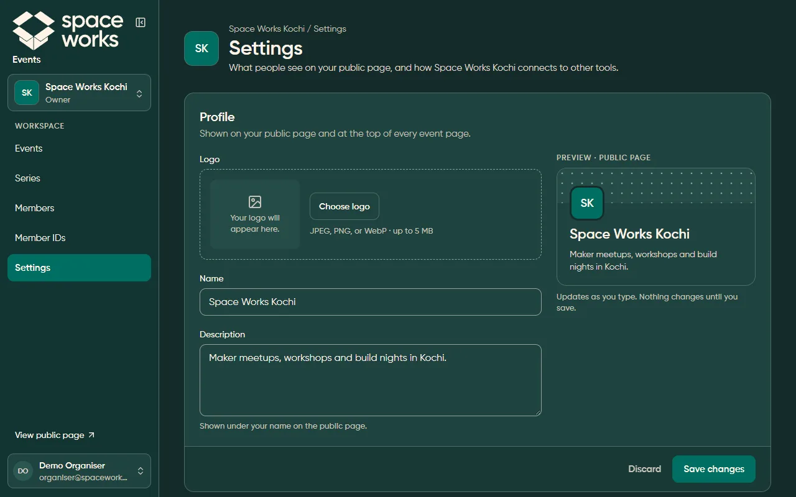Collapse the sidebar with the panel icon
This screenshot has height=497, width=796.
[x=141, y=22]
